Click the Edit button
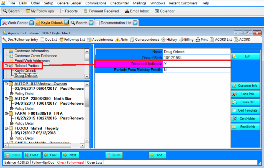This screenshot has width=264, height=168. (x=245, y=56)
